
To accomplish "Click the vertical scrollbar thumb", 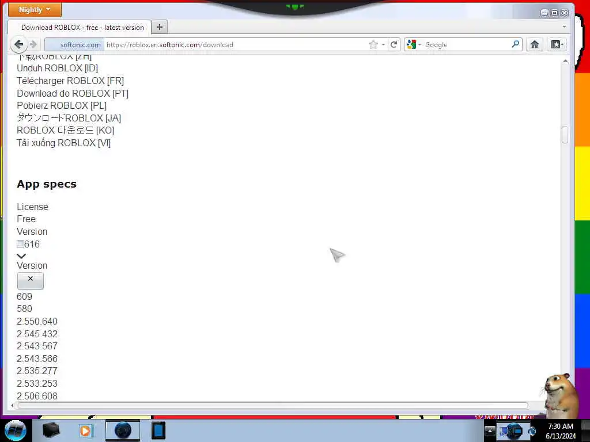I will (x=565, y=135).
